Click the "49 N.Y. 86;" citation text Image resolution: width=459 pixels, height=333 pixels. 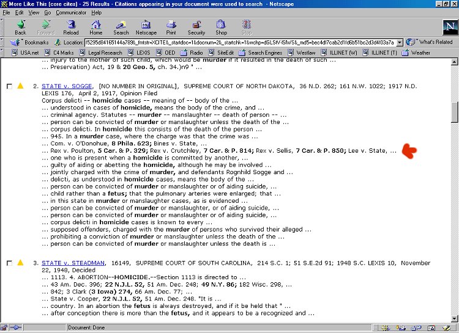pos(219,285)
